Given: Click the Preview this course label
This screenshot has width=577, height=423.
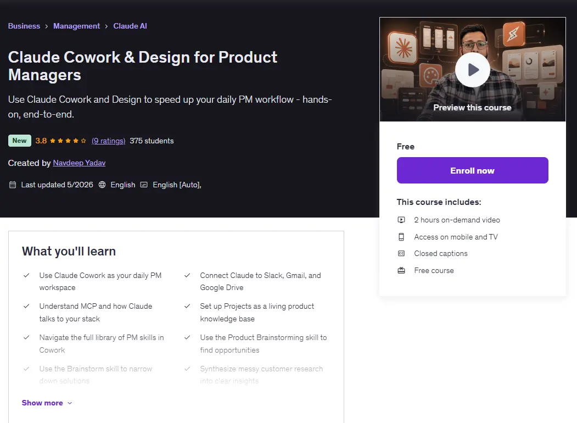Looking at the screenshot, I should point(473,108).
